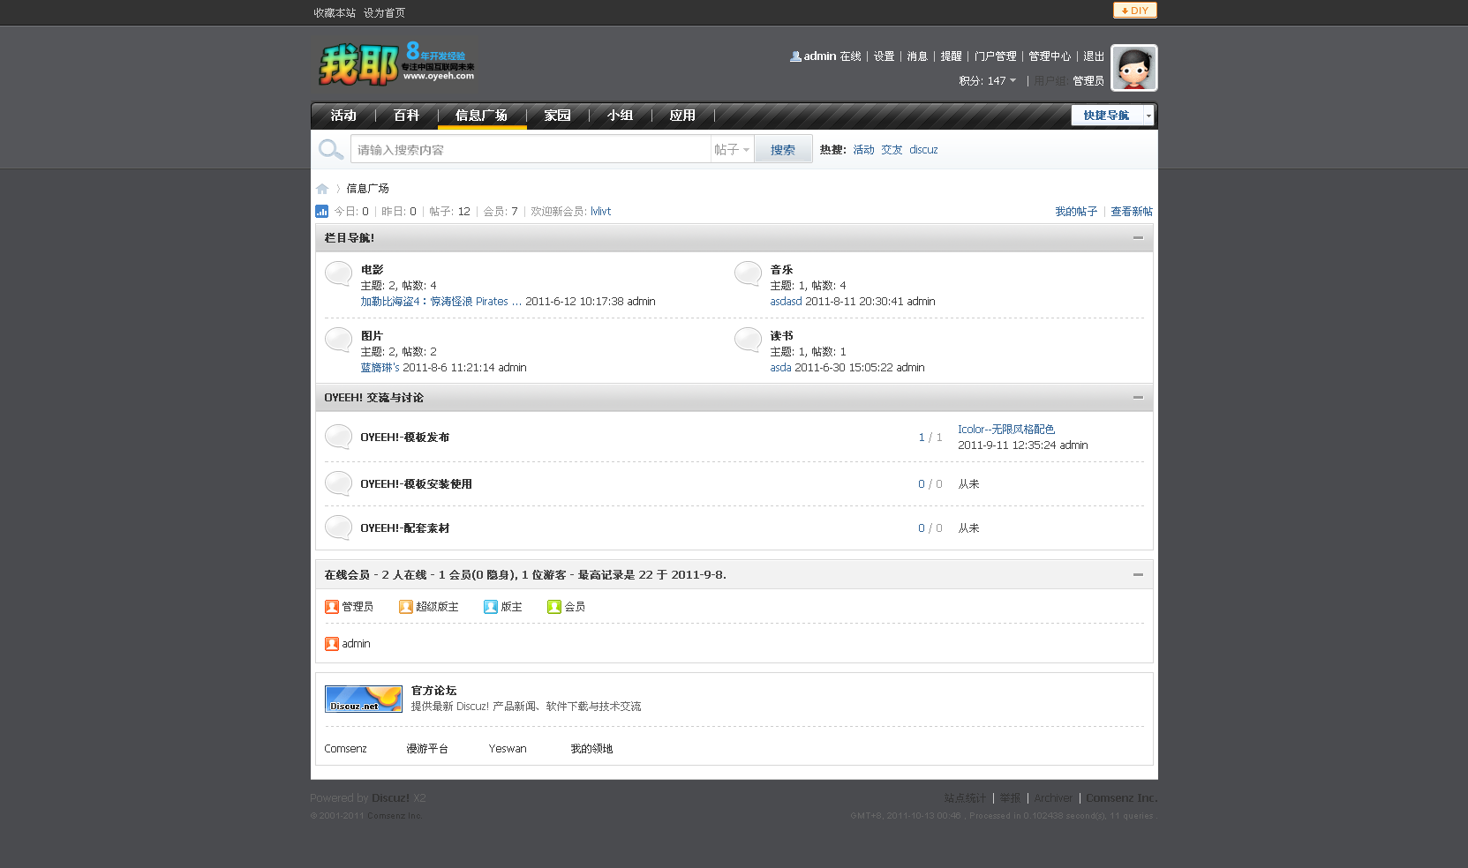Open the OYEEH!-模板安装使用 forum title
1468x868 pixels.
[x=416, y=484]
